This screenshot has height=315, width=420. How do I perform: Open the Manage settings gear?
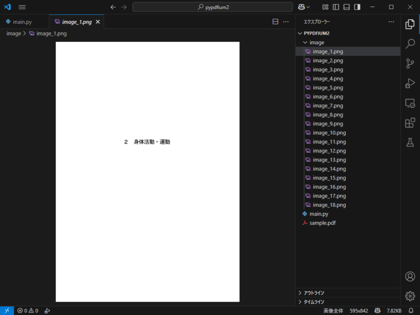[x=410, y=296]
